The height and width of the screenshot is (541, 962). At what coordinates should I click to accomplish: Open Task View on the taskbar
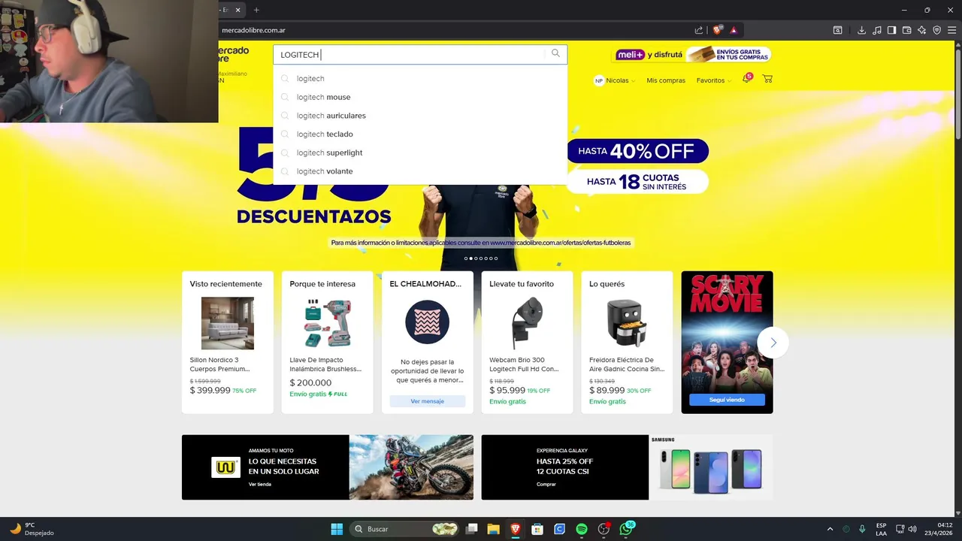[x=471, y=529]
